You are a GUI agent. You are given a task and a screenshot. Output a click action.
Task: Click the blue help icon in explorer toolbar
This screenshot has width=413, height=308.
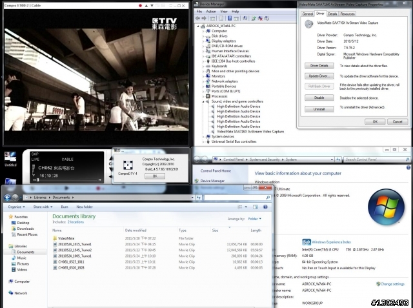point(265,207)
